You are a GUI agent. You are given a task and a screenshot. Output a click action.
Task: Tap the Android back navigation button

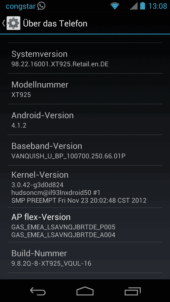tap(38, 291)
